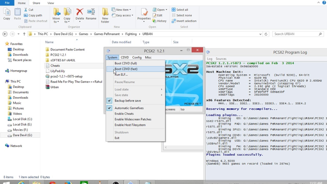Click the Copy icon in the ribbon
Viewport: 327px width, 184px height.
[x=7, y=14]
